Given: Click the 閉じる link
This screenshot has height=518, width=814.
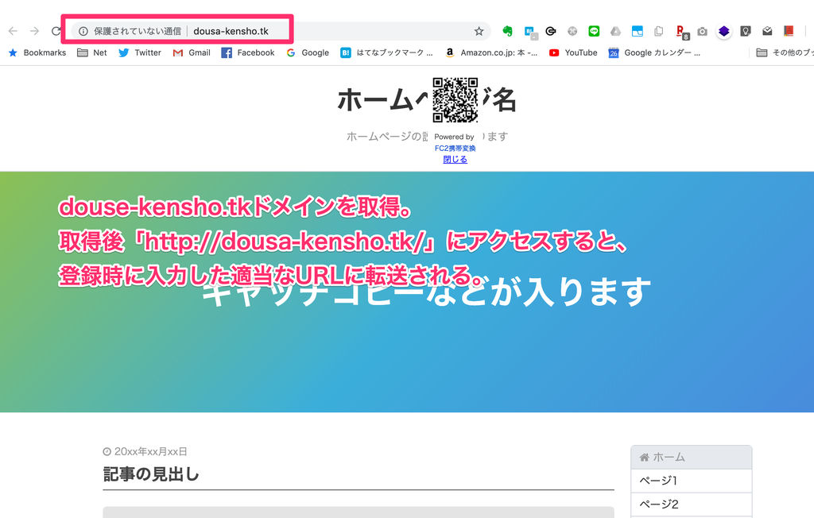Looking at the screenshot, I should click(x=455, y=158).
